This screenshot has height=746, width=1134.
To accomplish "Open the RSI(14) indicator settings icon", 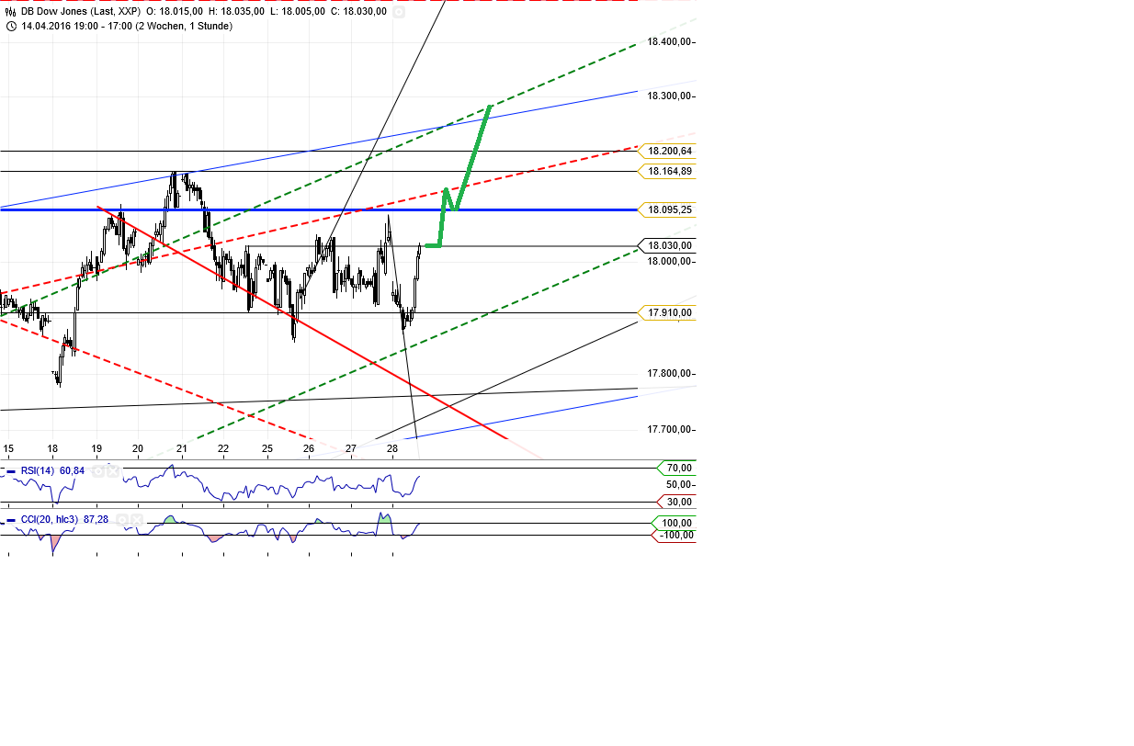I will 97,471.
